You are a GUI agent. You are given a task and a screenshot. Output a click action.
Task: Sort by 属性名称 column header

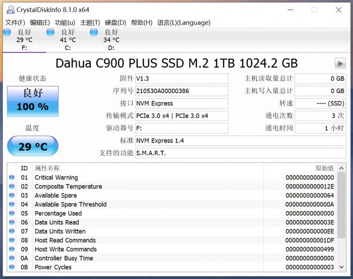47,168
